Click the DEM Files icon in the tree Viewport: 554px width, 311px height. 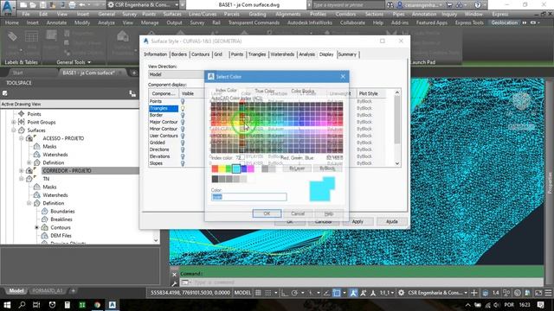click(44, 236)
